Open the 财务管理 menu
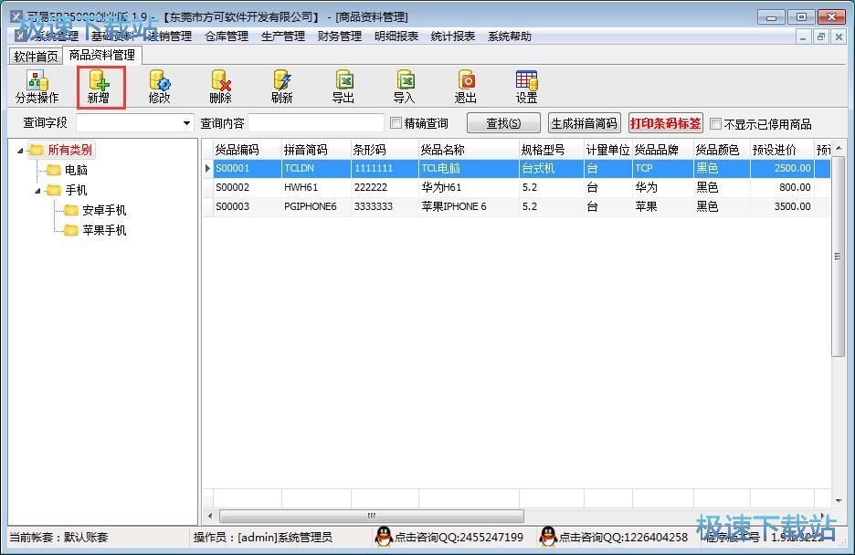The height and width of the screenshot is (555, 855). [x=340, y=37]
